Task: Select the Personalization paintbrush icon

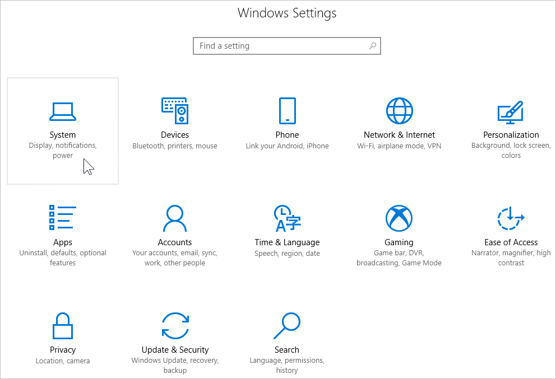Action: 511,113
